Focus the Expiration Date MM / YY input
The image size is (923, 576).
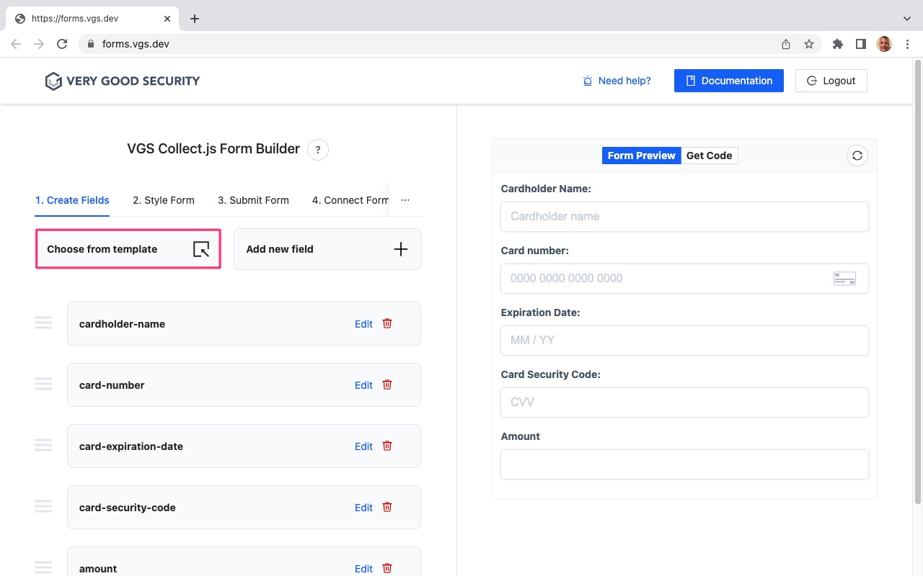coord(684,340)
